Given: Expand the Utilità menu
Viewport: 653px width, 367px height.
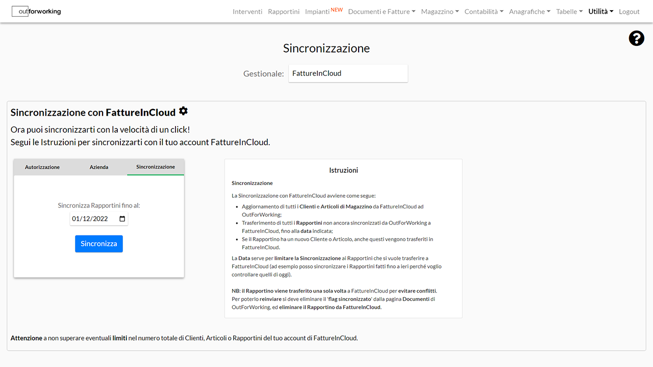Looking at the screenshot, I should point(601,11).
